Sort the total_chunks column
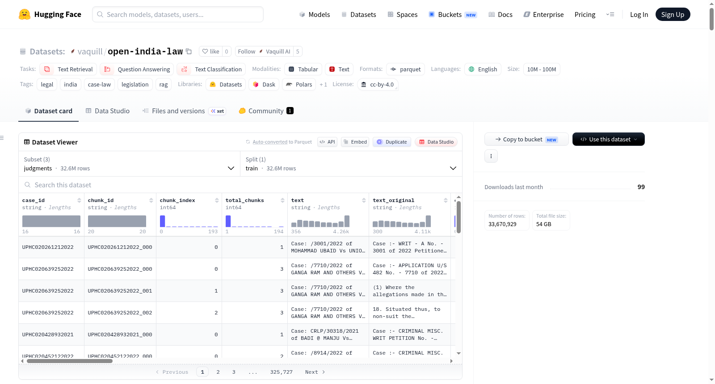 (282, 200)
